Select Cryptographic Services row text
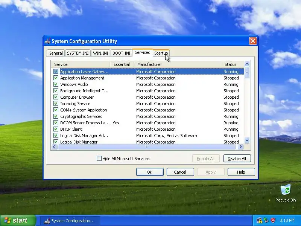Image resolution: width=301 pixels, height=226 pixels. (81, 116)
